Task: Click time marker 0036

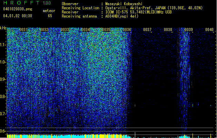Action: click(127, 30)
